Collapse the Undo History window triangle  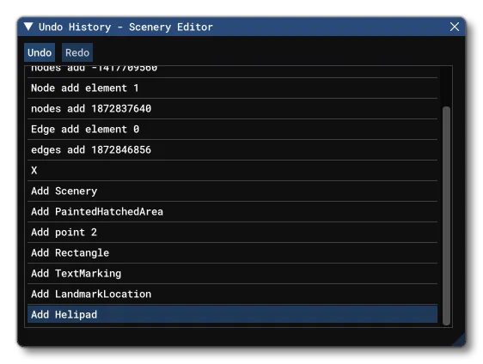pyautogui.click(x=28, y=27)
